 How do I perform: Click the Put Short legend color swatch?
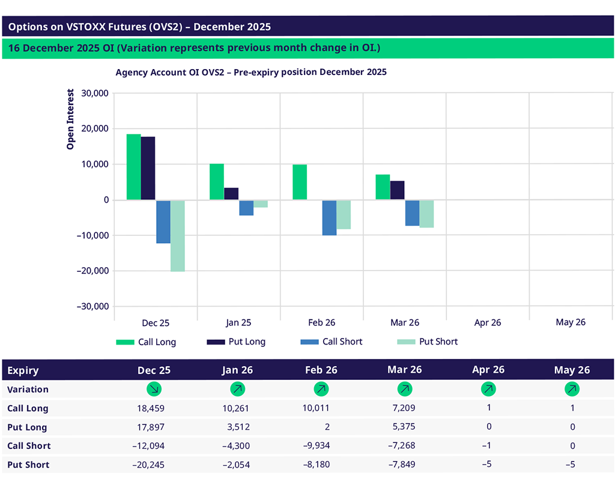(x=406, y=342)
